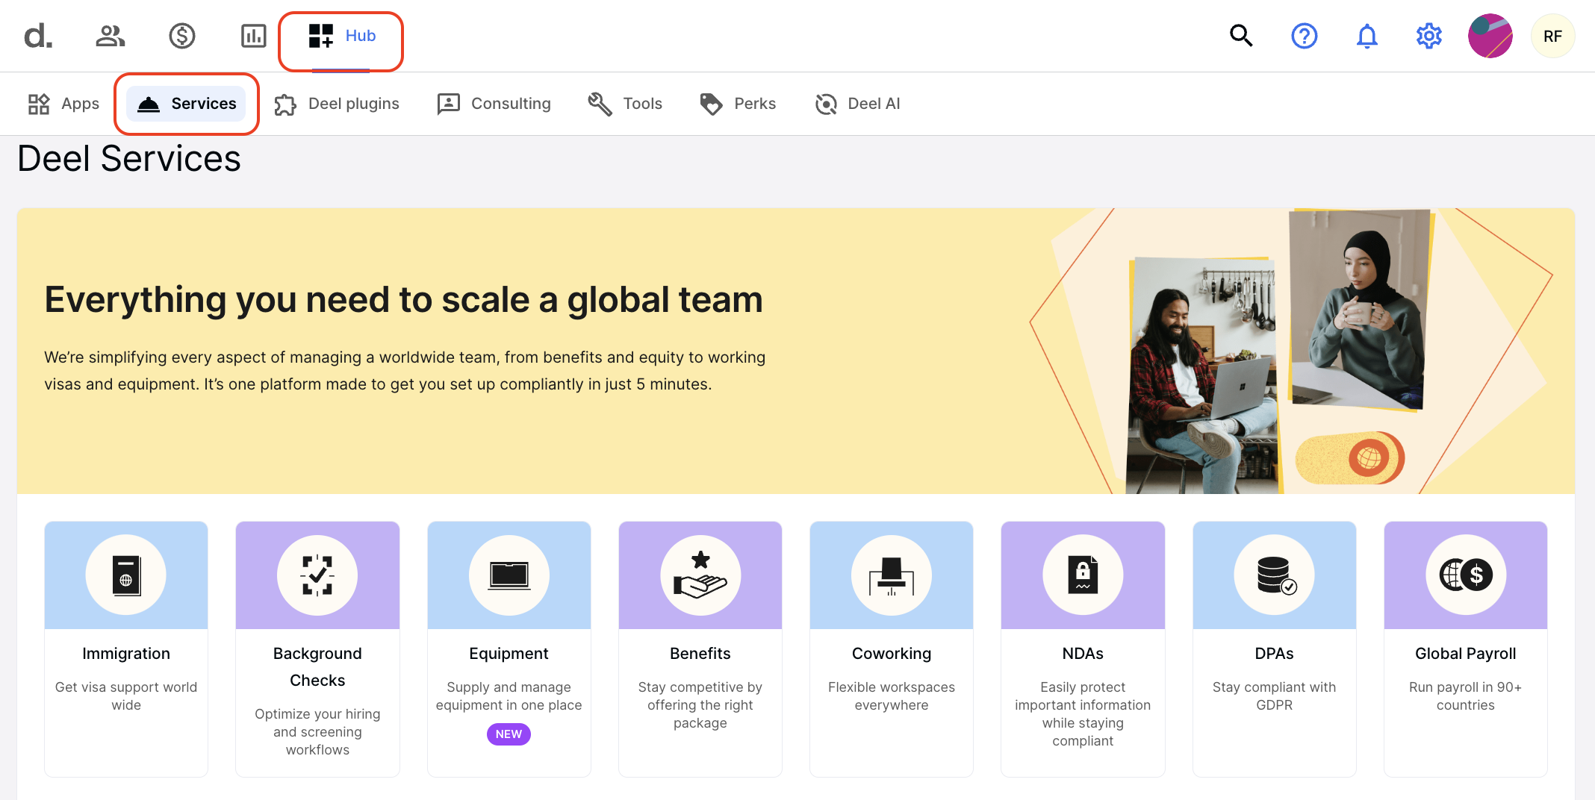Open the NDAs card title
Viewport: 1595px width, 800px height.
pos(1083,654)
